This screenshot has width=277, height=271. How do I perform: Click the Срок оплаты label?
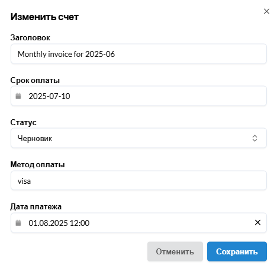click(35, 80)
